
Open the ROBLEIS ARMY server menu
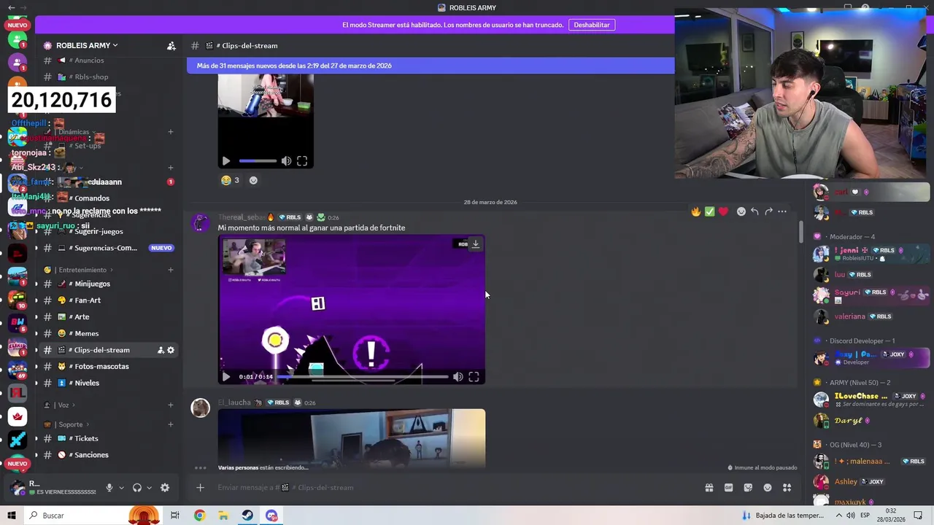tap(87, 45)
